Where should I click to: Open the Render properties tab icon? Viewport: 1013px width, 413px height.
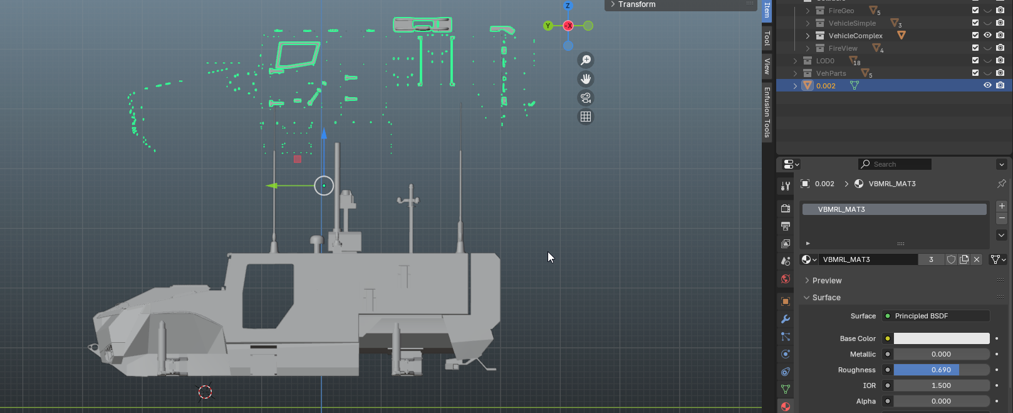coord(786,208)
